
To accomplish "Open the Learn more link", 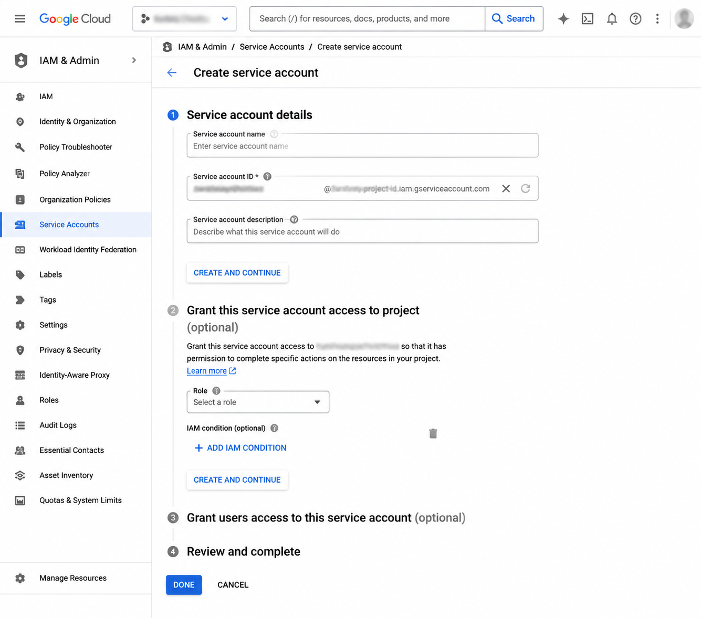I will tap(211, 371).
